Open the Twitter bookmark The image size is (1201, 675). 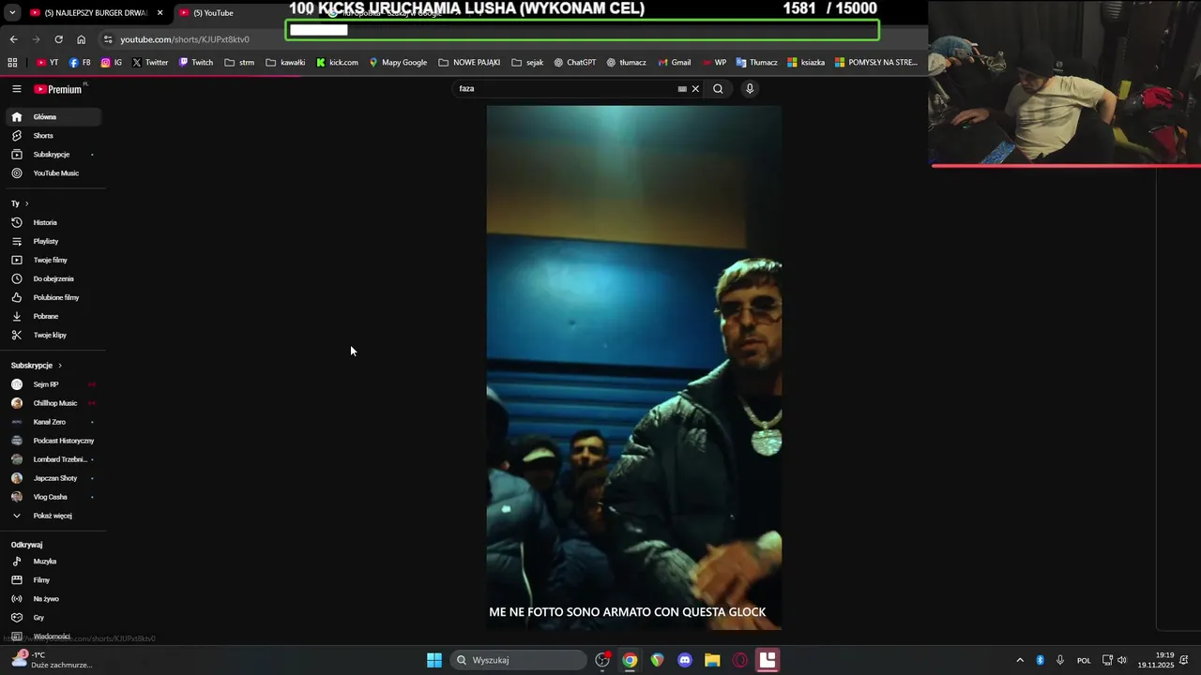pyautogui.click(x=150, y=63)
